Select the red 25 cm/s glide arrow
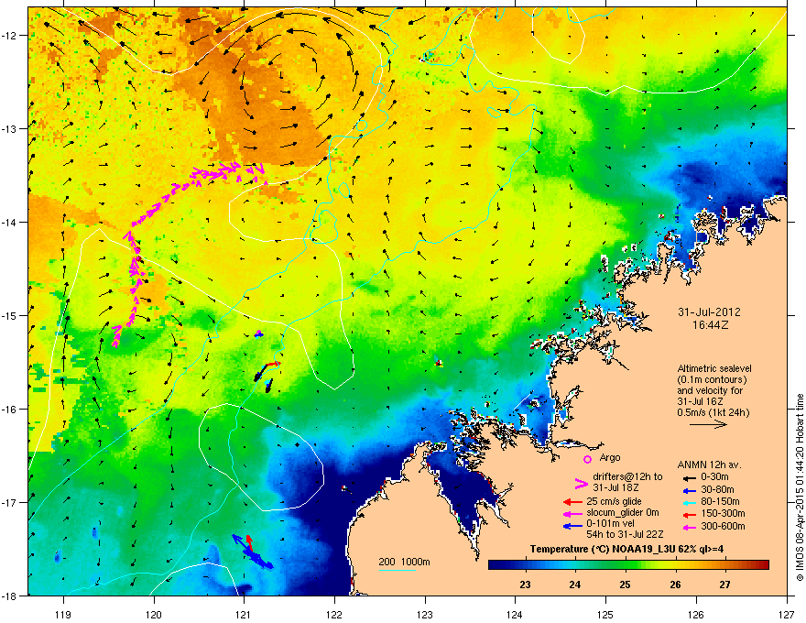 (572, 502)
